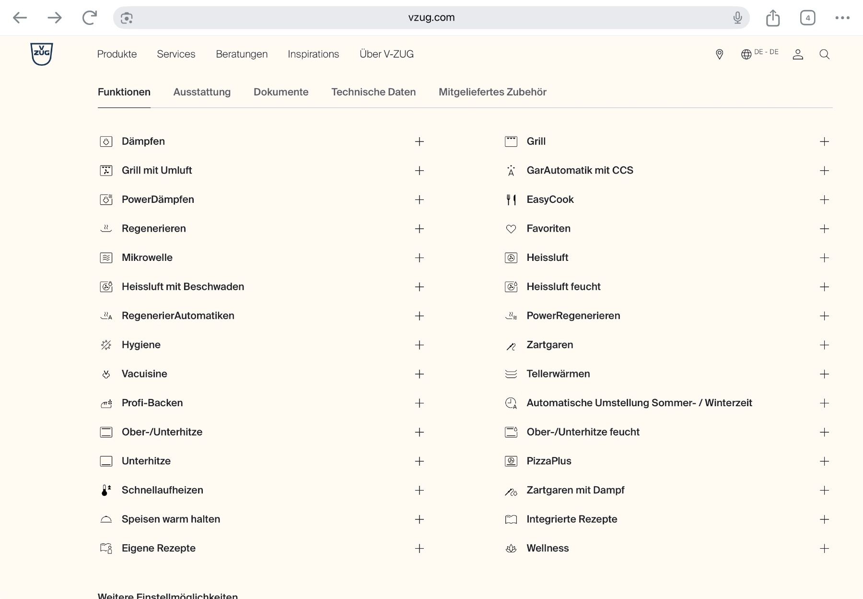Click the Profi-Backen bread icon

(106, 403)
